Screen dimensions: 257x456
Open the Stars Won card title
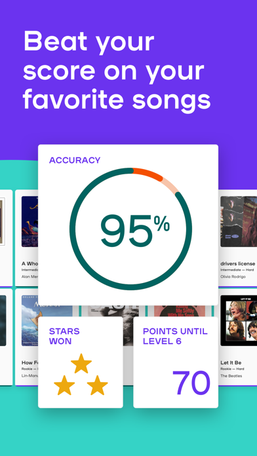[64, 336]
